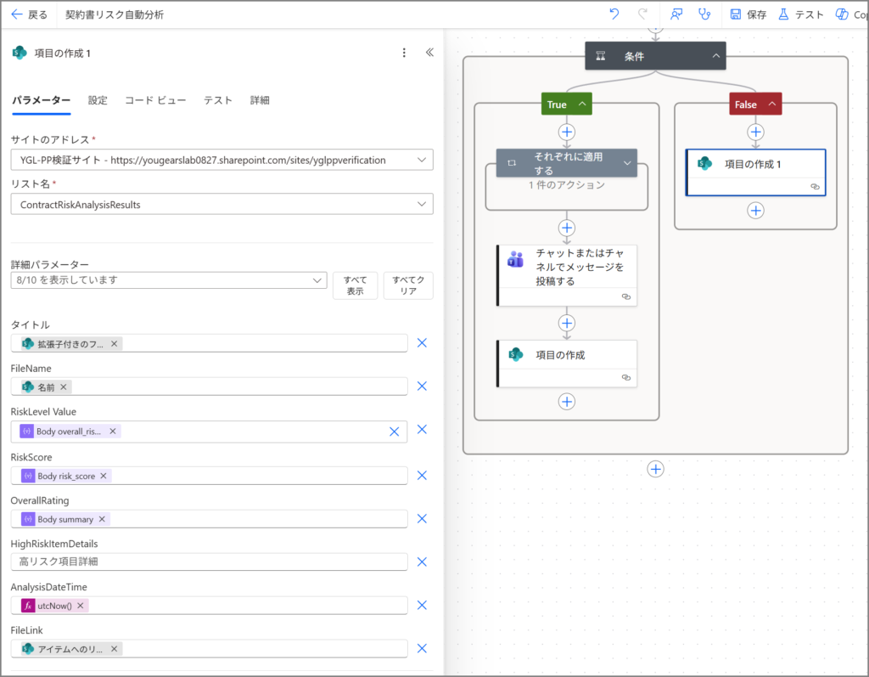Open the 設定 tab
The image size is (869, 677).
pyautogui.click(x=98, y=100)
